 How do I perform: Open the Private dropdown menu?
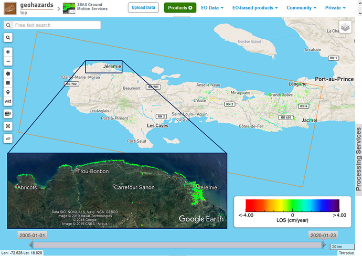[x=335, y=8]
